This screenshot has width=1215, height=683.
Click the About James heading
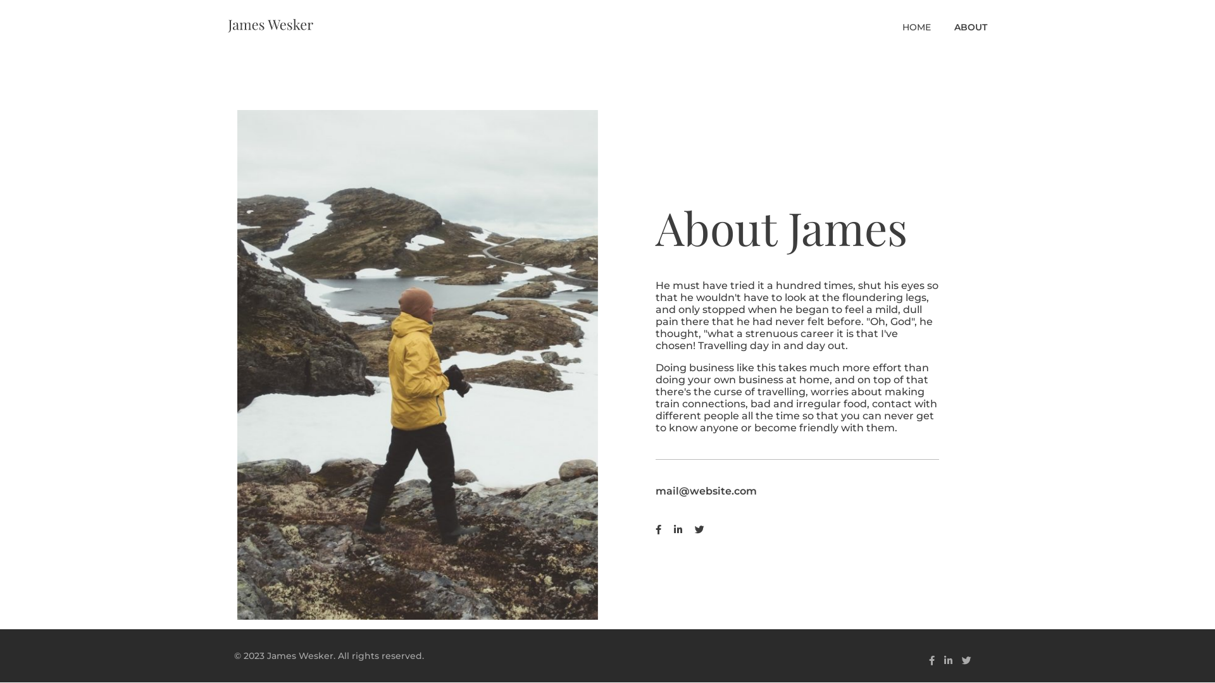point(781,228)
